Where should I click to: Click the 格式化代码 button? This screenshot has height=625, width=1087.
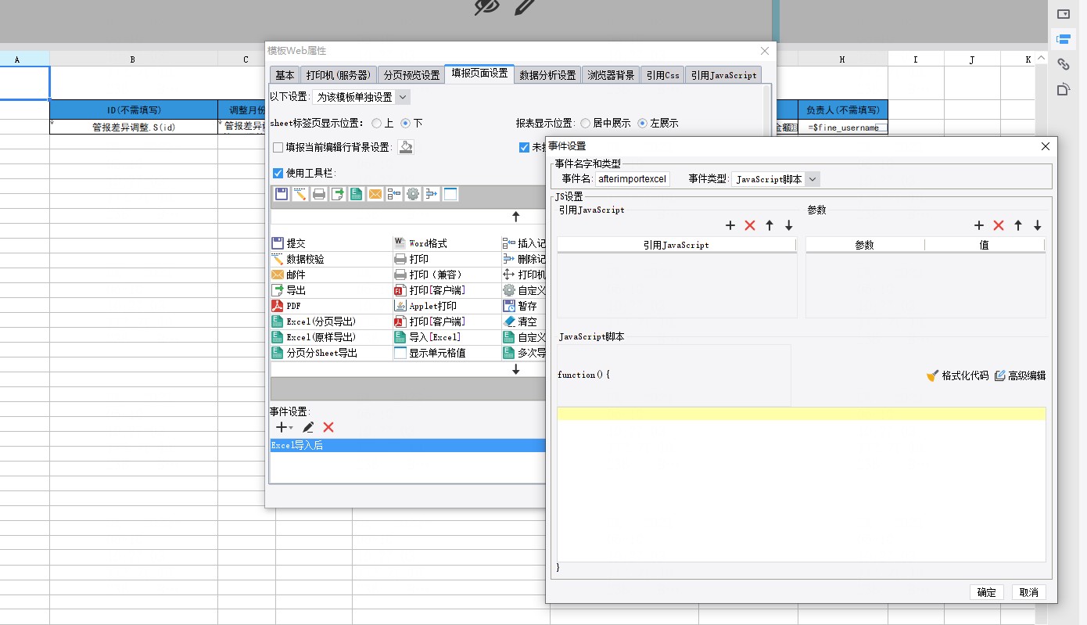(x=957, y=375)
